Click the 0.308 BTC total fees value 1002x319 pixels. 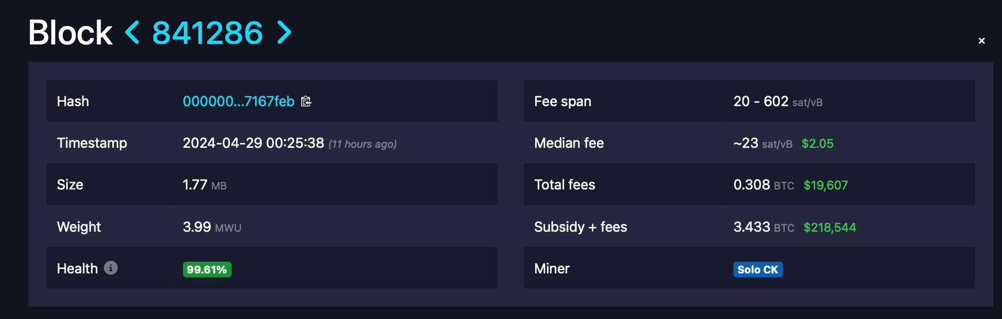point(763,185)
